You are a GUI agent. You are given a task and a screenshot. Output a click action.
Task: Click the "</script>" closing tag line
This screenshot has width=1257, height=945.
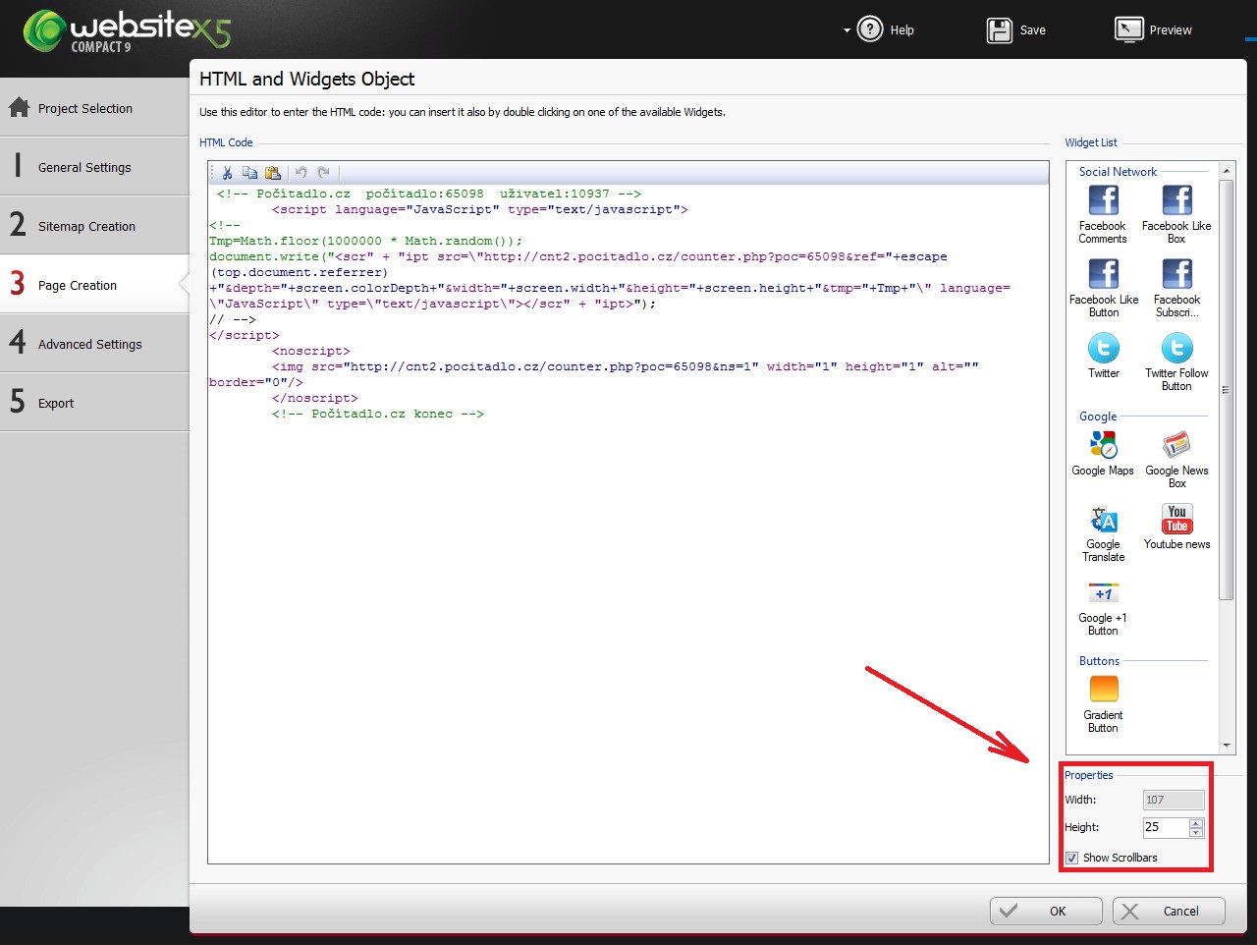tap(245, 335)
